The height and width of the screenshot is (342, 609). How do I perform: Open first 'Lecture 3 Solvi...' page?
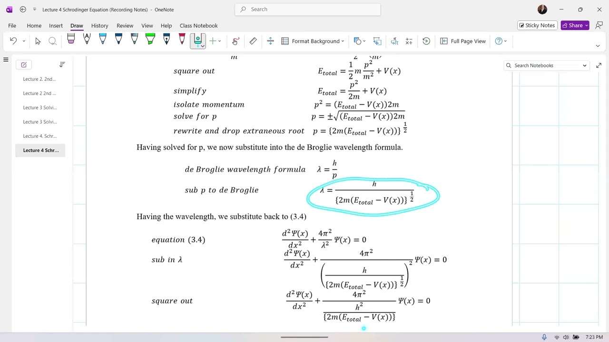pyautogui.click(x=40, y=107)
